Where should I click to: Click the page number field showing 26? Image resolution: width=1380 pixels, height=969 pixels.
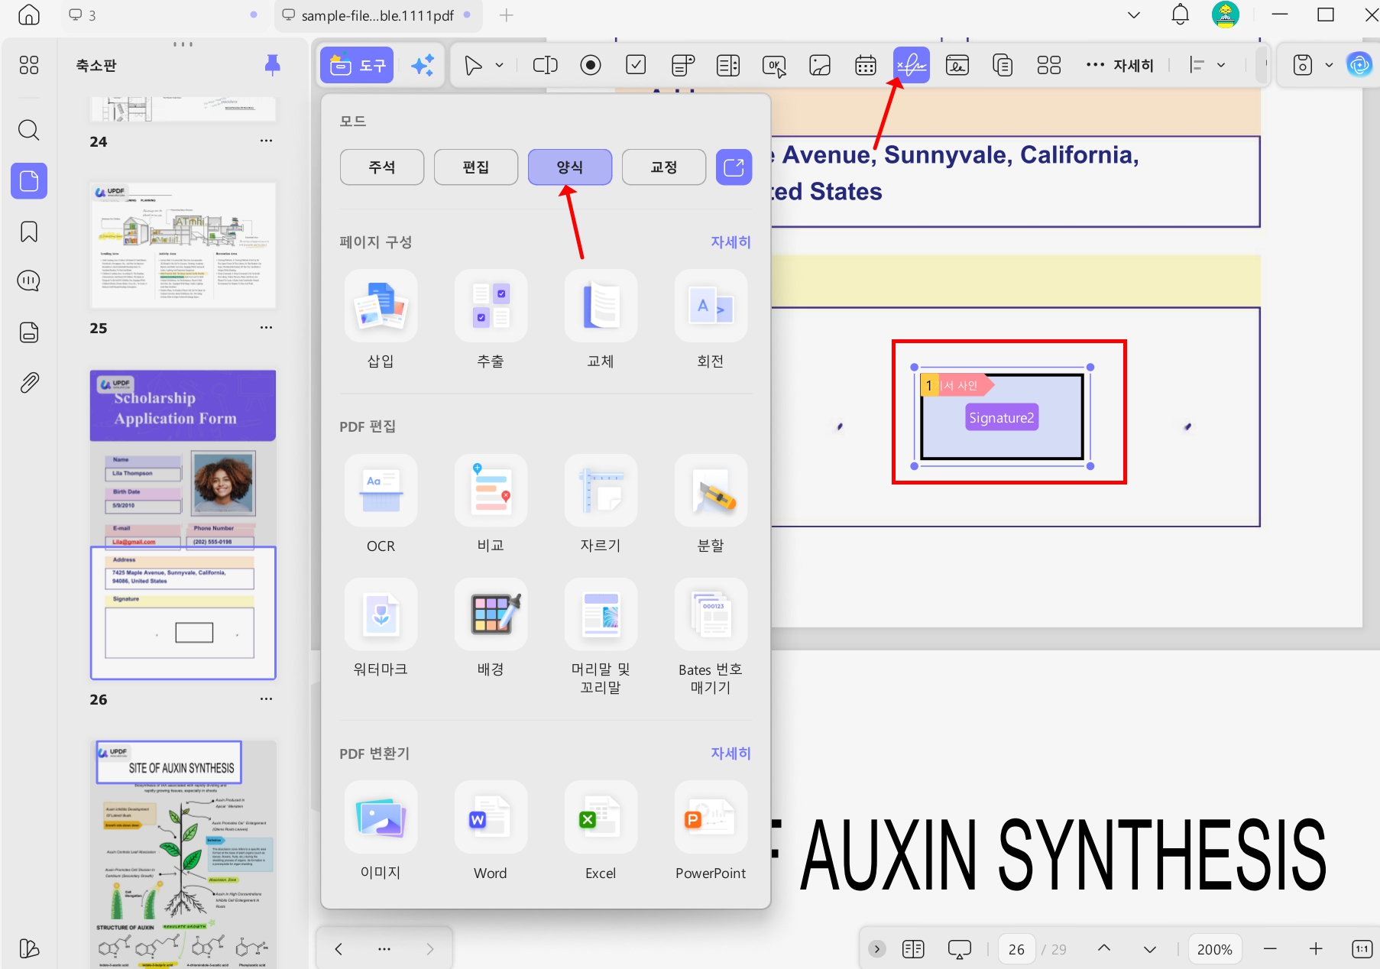[x=1016, y=949]
